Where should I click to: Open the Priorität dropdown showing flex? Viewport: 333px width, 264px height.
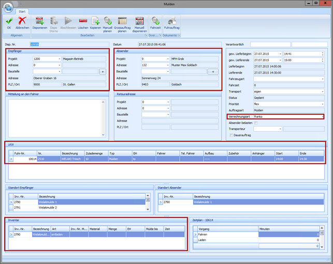tap(322, 104)
